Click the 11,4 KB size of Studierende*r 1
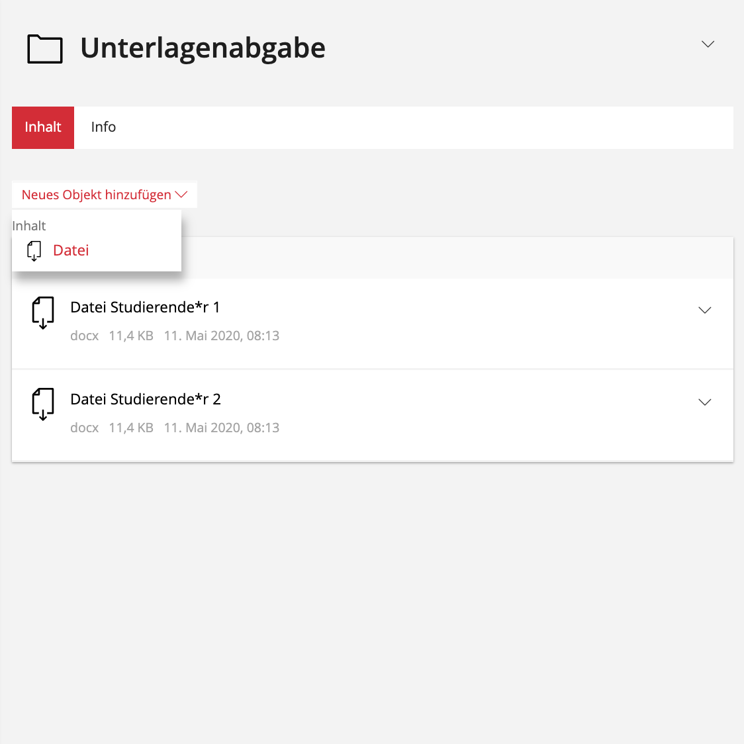Image resolution: width=744 pixels, height=744 pixels. point(131,336)
